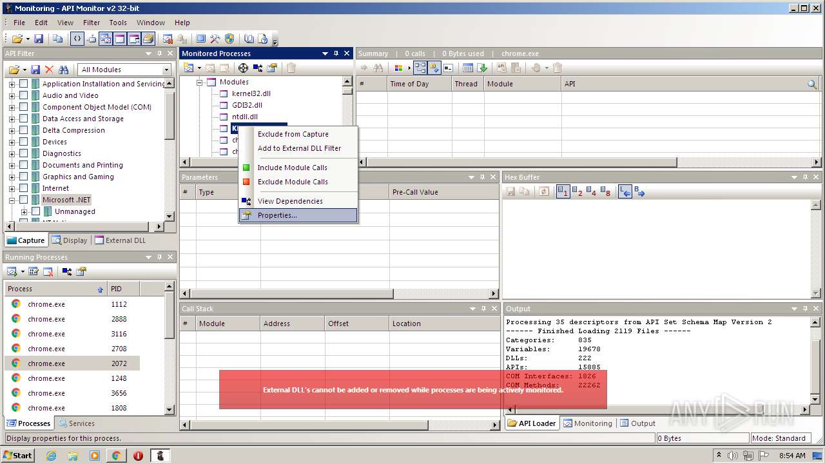The image size is (825, 464).
Task: Select 2-byte grouping in Hex Buffer
Action: [577, 191]
